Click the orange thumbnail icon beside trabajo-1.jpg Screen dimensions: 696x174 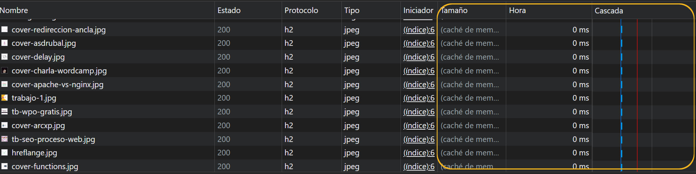coord(4,98)
